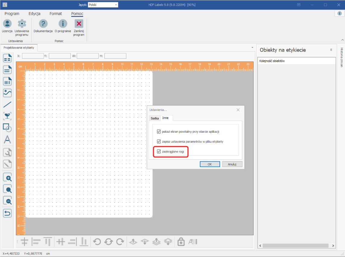This screenshot has width=345, height=257.
Task: Open Ustawienia programu gear icon
Action: pos(22,24)
